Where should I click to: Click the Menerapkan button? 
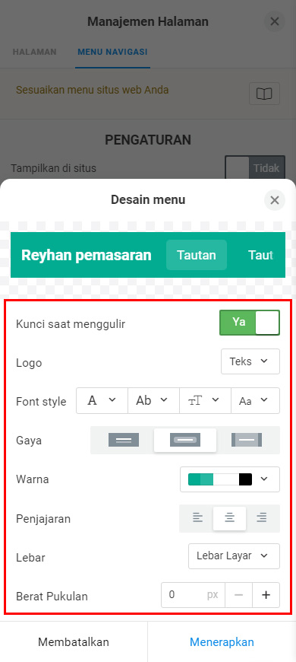tap(222, 642)
